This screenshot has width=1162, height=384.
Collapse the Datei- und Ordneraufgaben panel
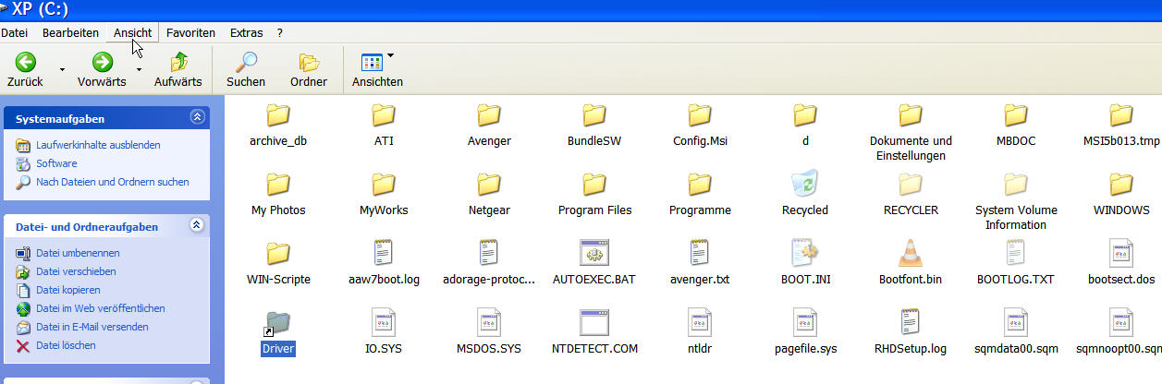197,225
